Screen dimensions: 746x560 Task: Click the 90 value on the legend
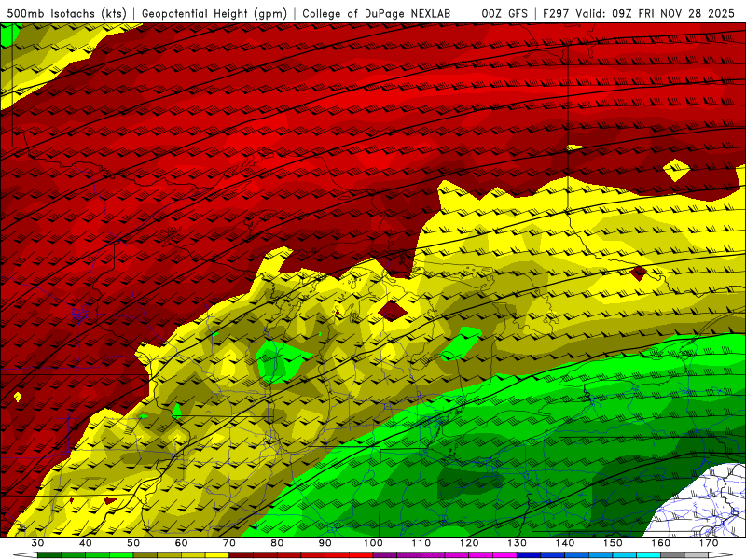[325, 543]
